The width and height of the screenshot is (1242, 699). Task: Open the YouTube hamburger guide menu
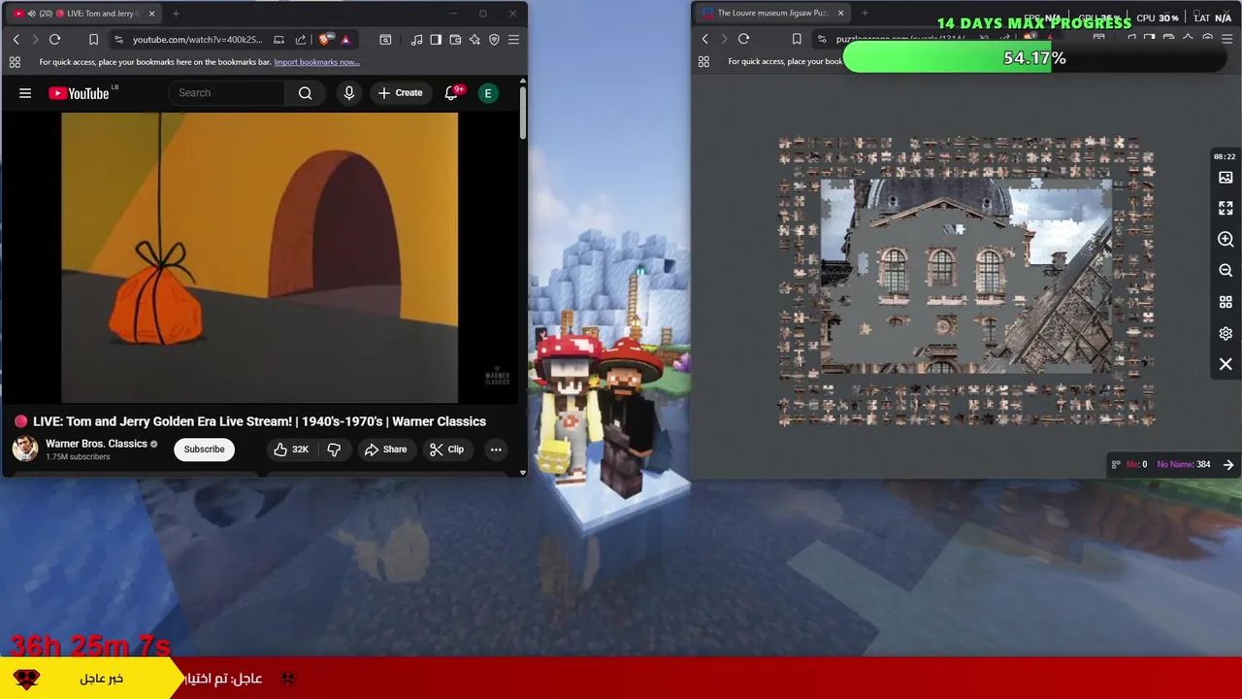(25, 93)
